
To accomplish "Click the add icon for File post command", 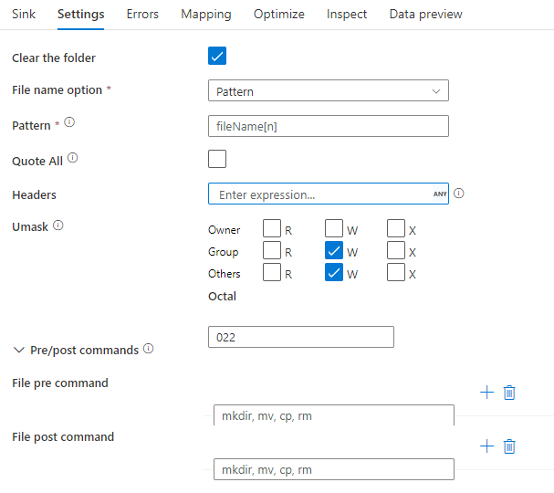I will [x=486, y=446].
